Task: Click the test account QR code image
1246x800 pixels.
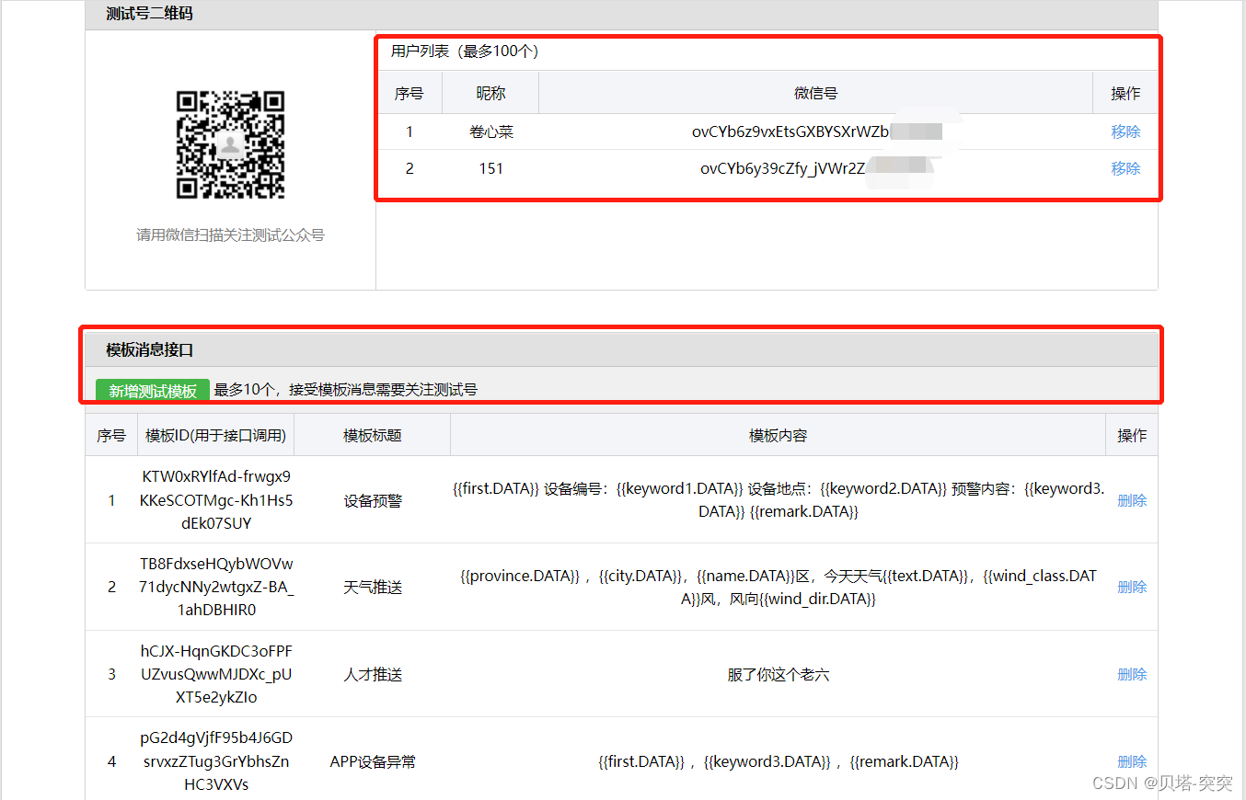Action: click(230, 144)
